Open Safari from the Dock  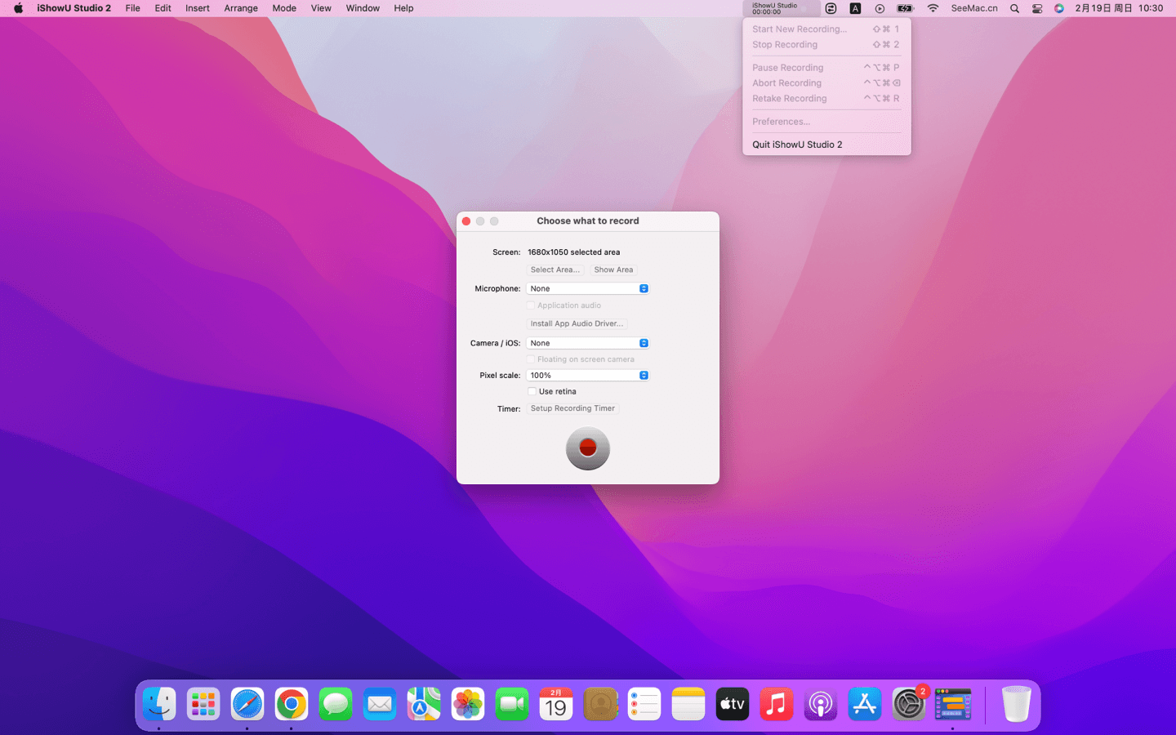(x=247, y=704)
